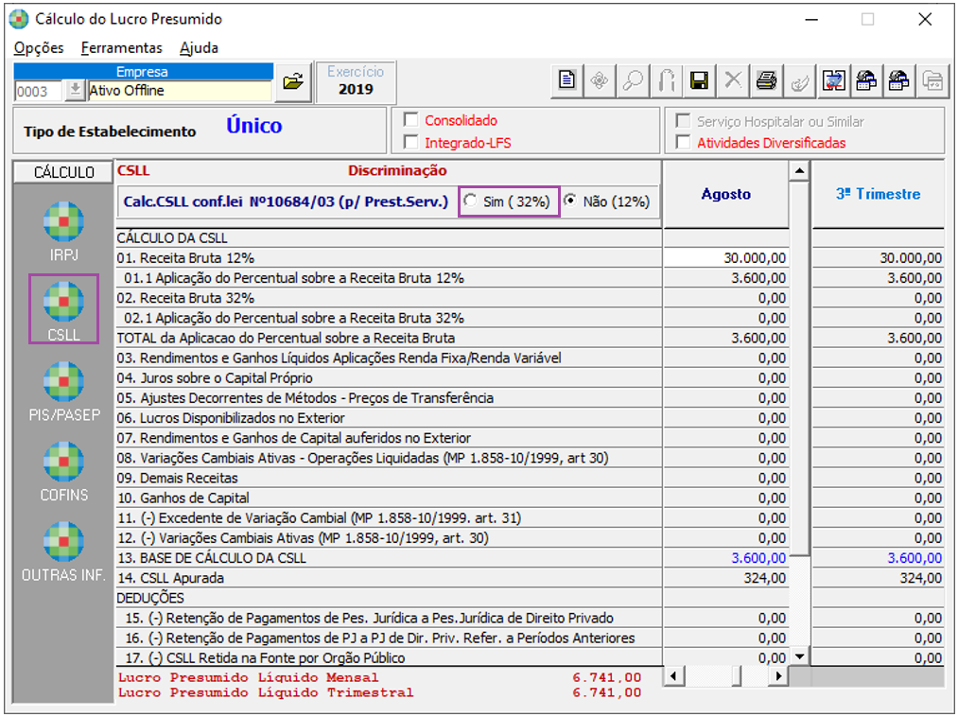Click the undo arrow toolbar icon
Screen dimensions: 958x717
click(x=666, y=80)
